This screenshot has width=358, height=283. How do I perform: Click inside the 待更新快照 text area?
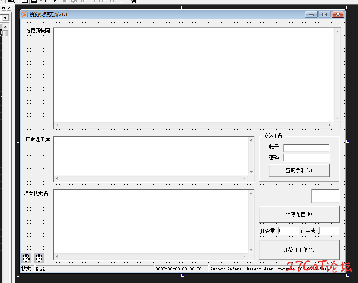[x=194, y=75]
